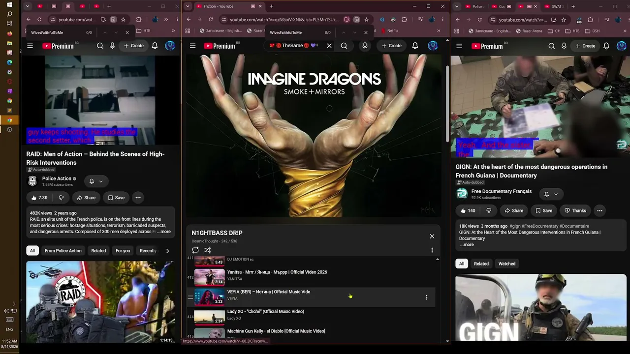Image resolution: width=630 pixels, height=354 pixels.
Task: Bookmark the page in the GIGN window
Action: tap(564, 20)
